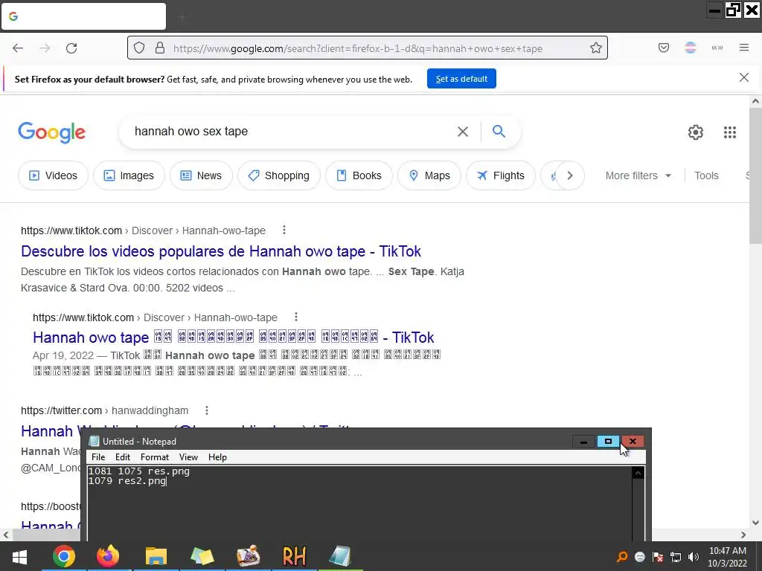Viewport: 762px width, 571px height.
Task: Open Google quick settings gear
Action: pos(696,132)
